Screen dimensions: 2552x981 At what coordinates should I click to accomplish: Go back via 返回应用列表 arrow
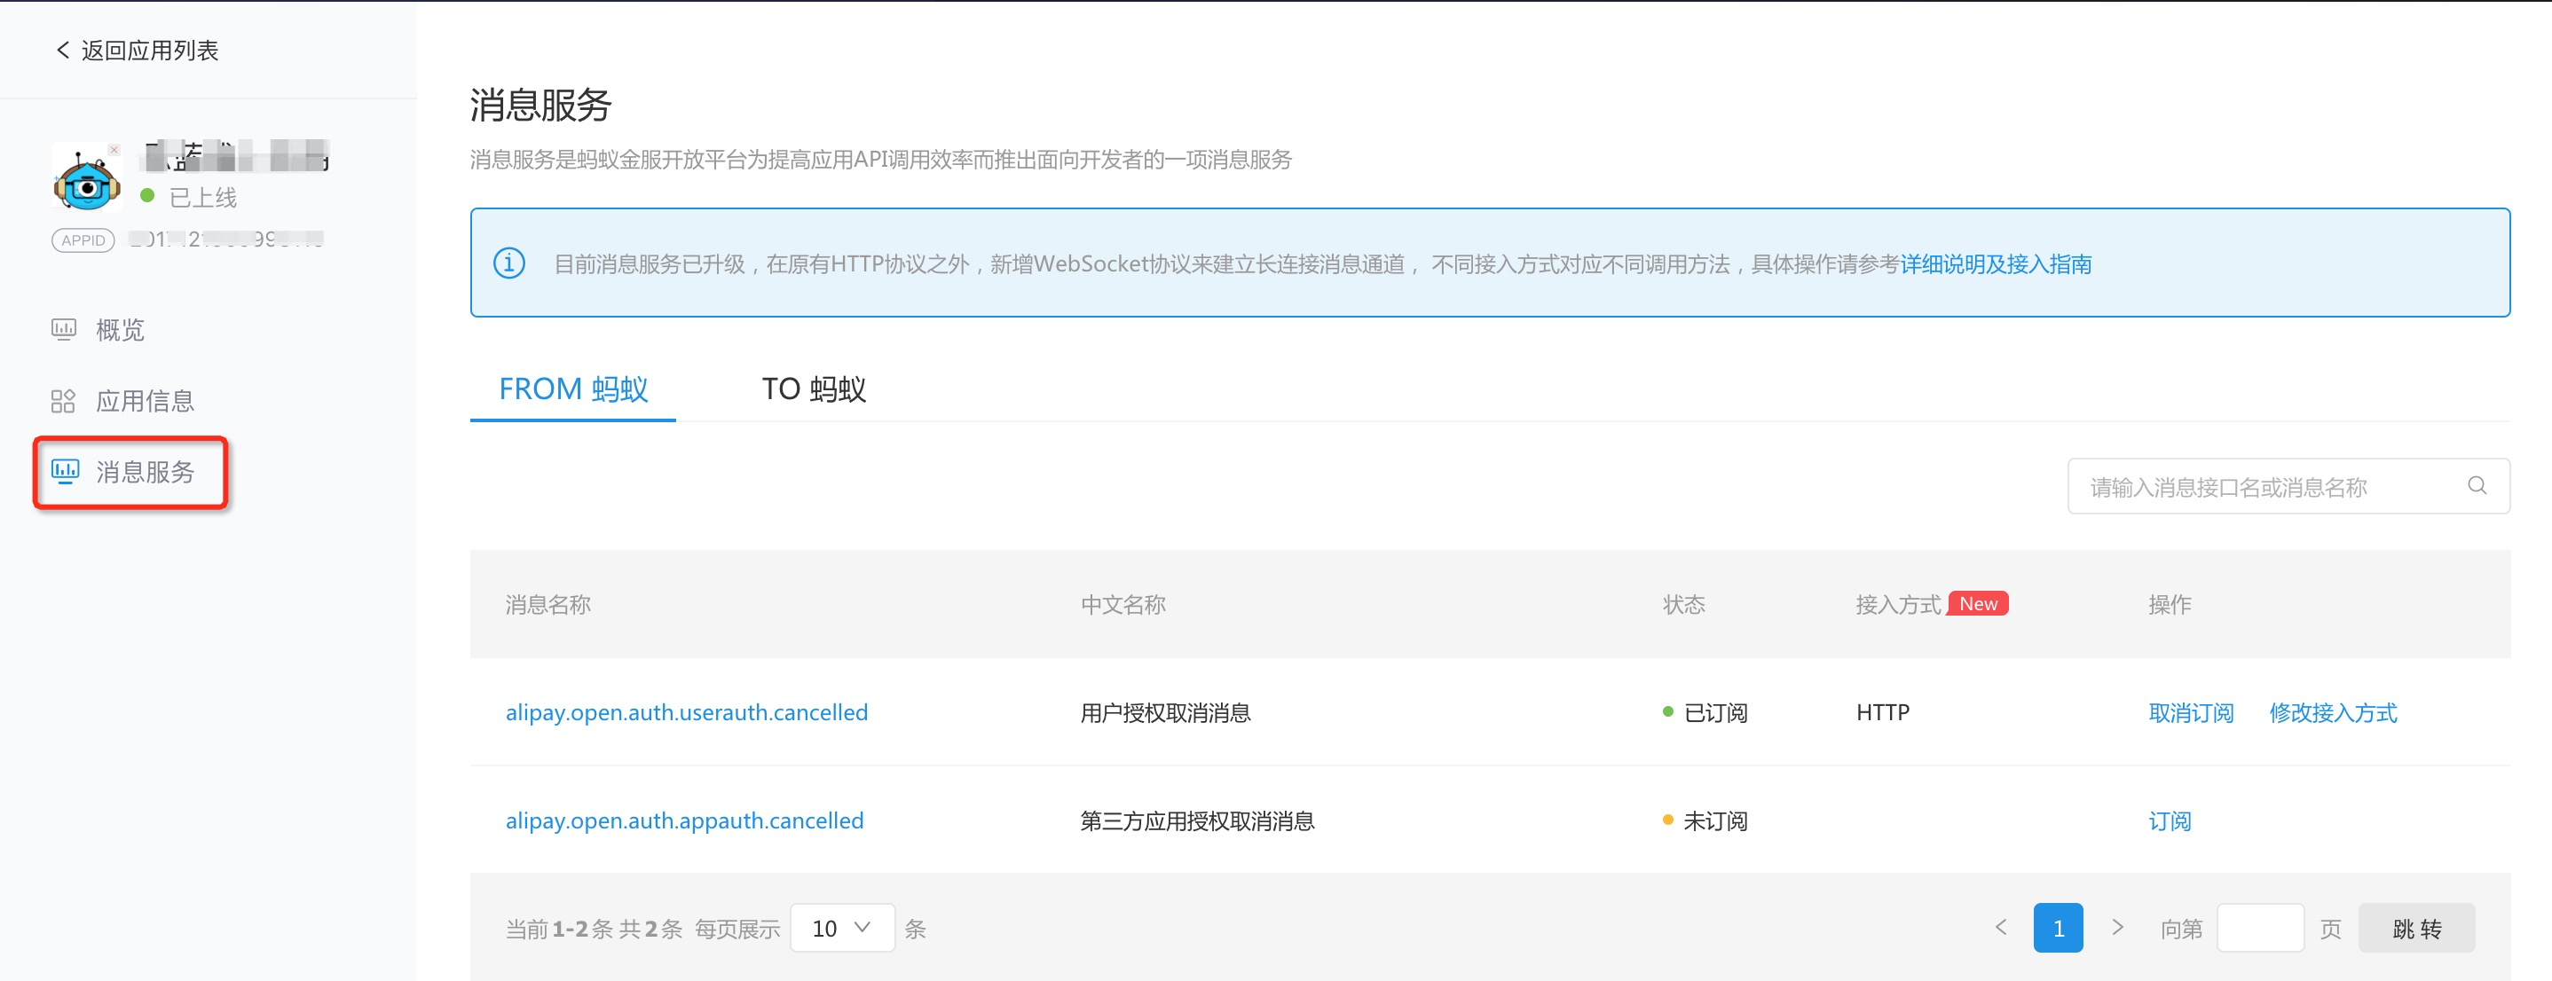62,50
